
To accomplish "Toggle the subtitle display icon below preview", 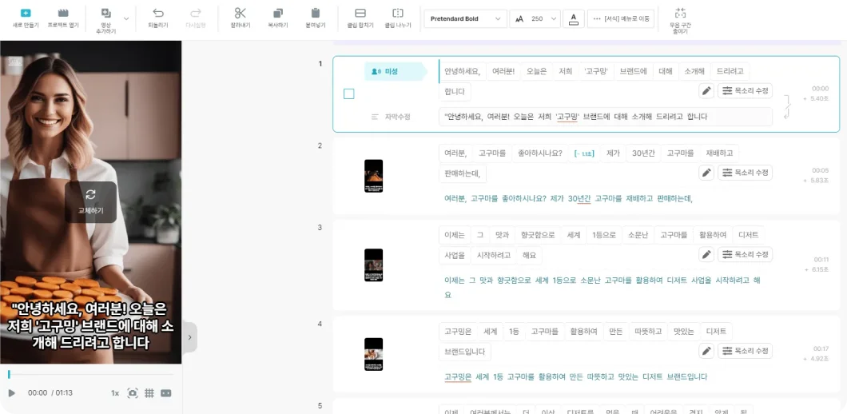I will [x=166, y=393].
